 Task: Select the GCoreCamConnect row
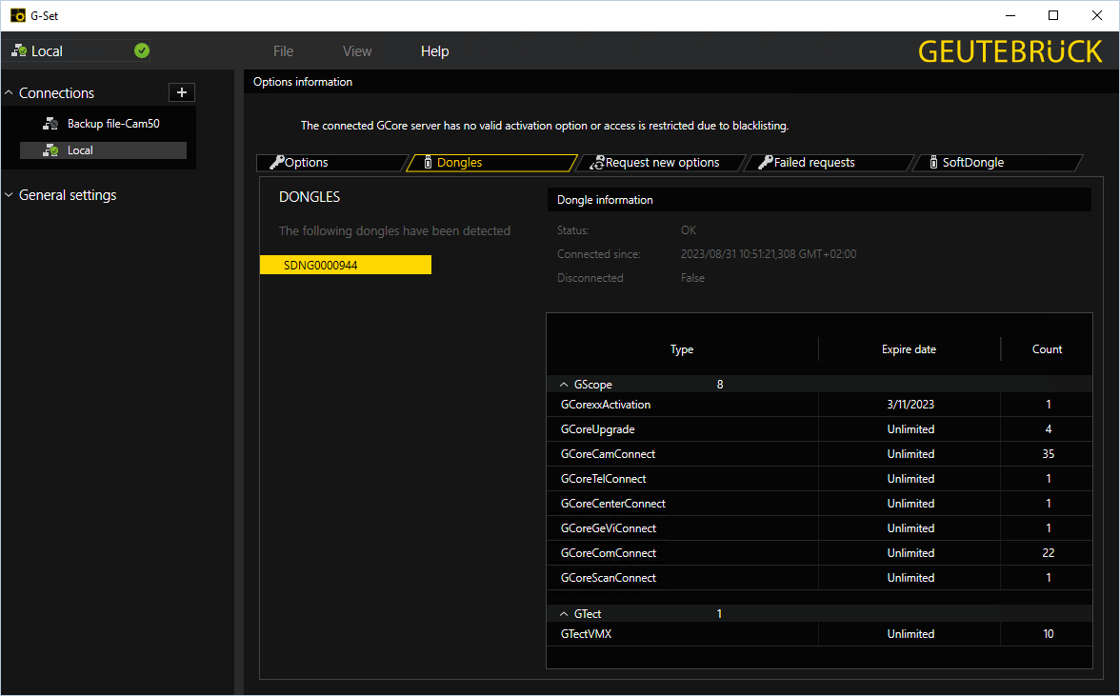click(608, 454)
